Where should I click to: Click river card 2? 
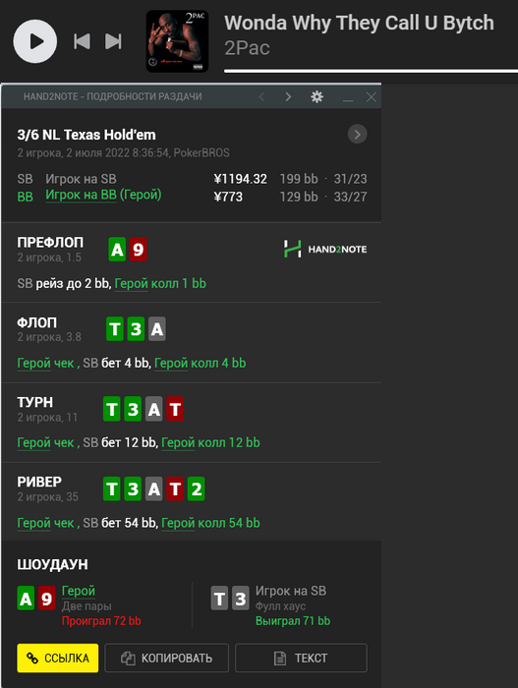click(x=197, y=488)
